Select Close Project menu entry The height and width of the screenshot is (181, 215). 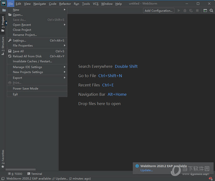click(x=37, y=30)
